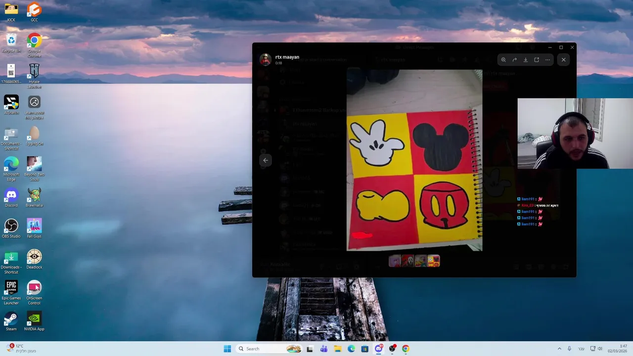
Task: Launch Microsoft Edge from the desktop
Action: click(11, 169)
